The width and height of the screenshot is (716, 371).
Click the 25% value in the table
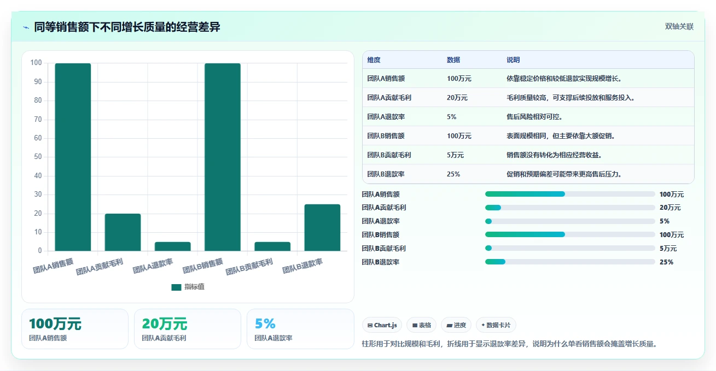tap(453, 174)
